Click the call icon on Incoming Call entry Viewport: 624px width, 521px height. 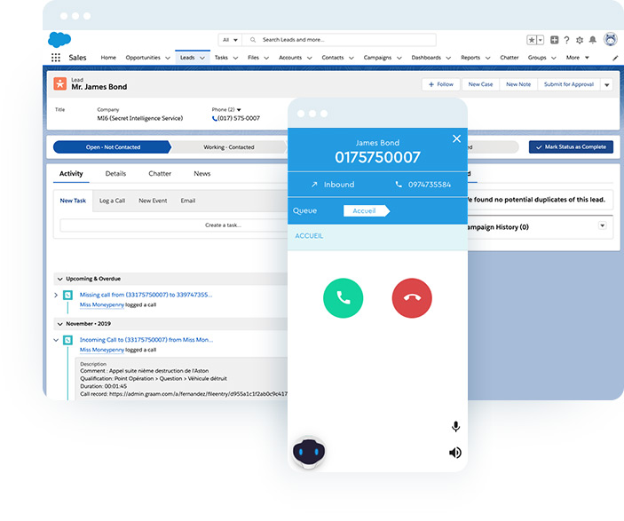68,340
